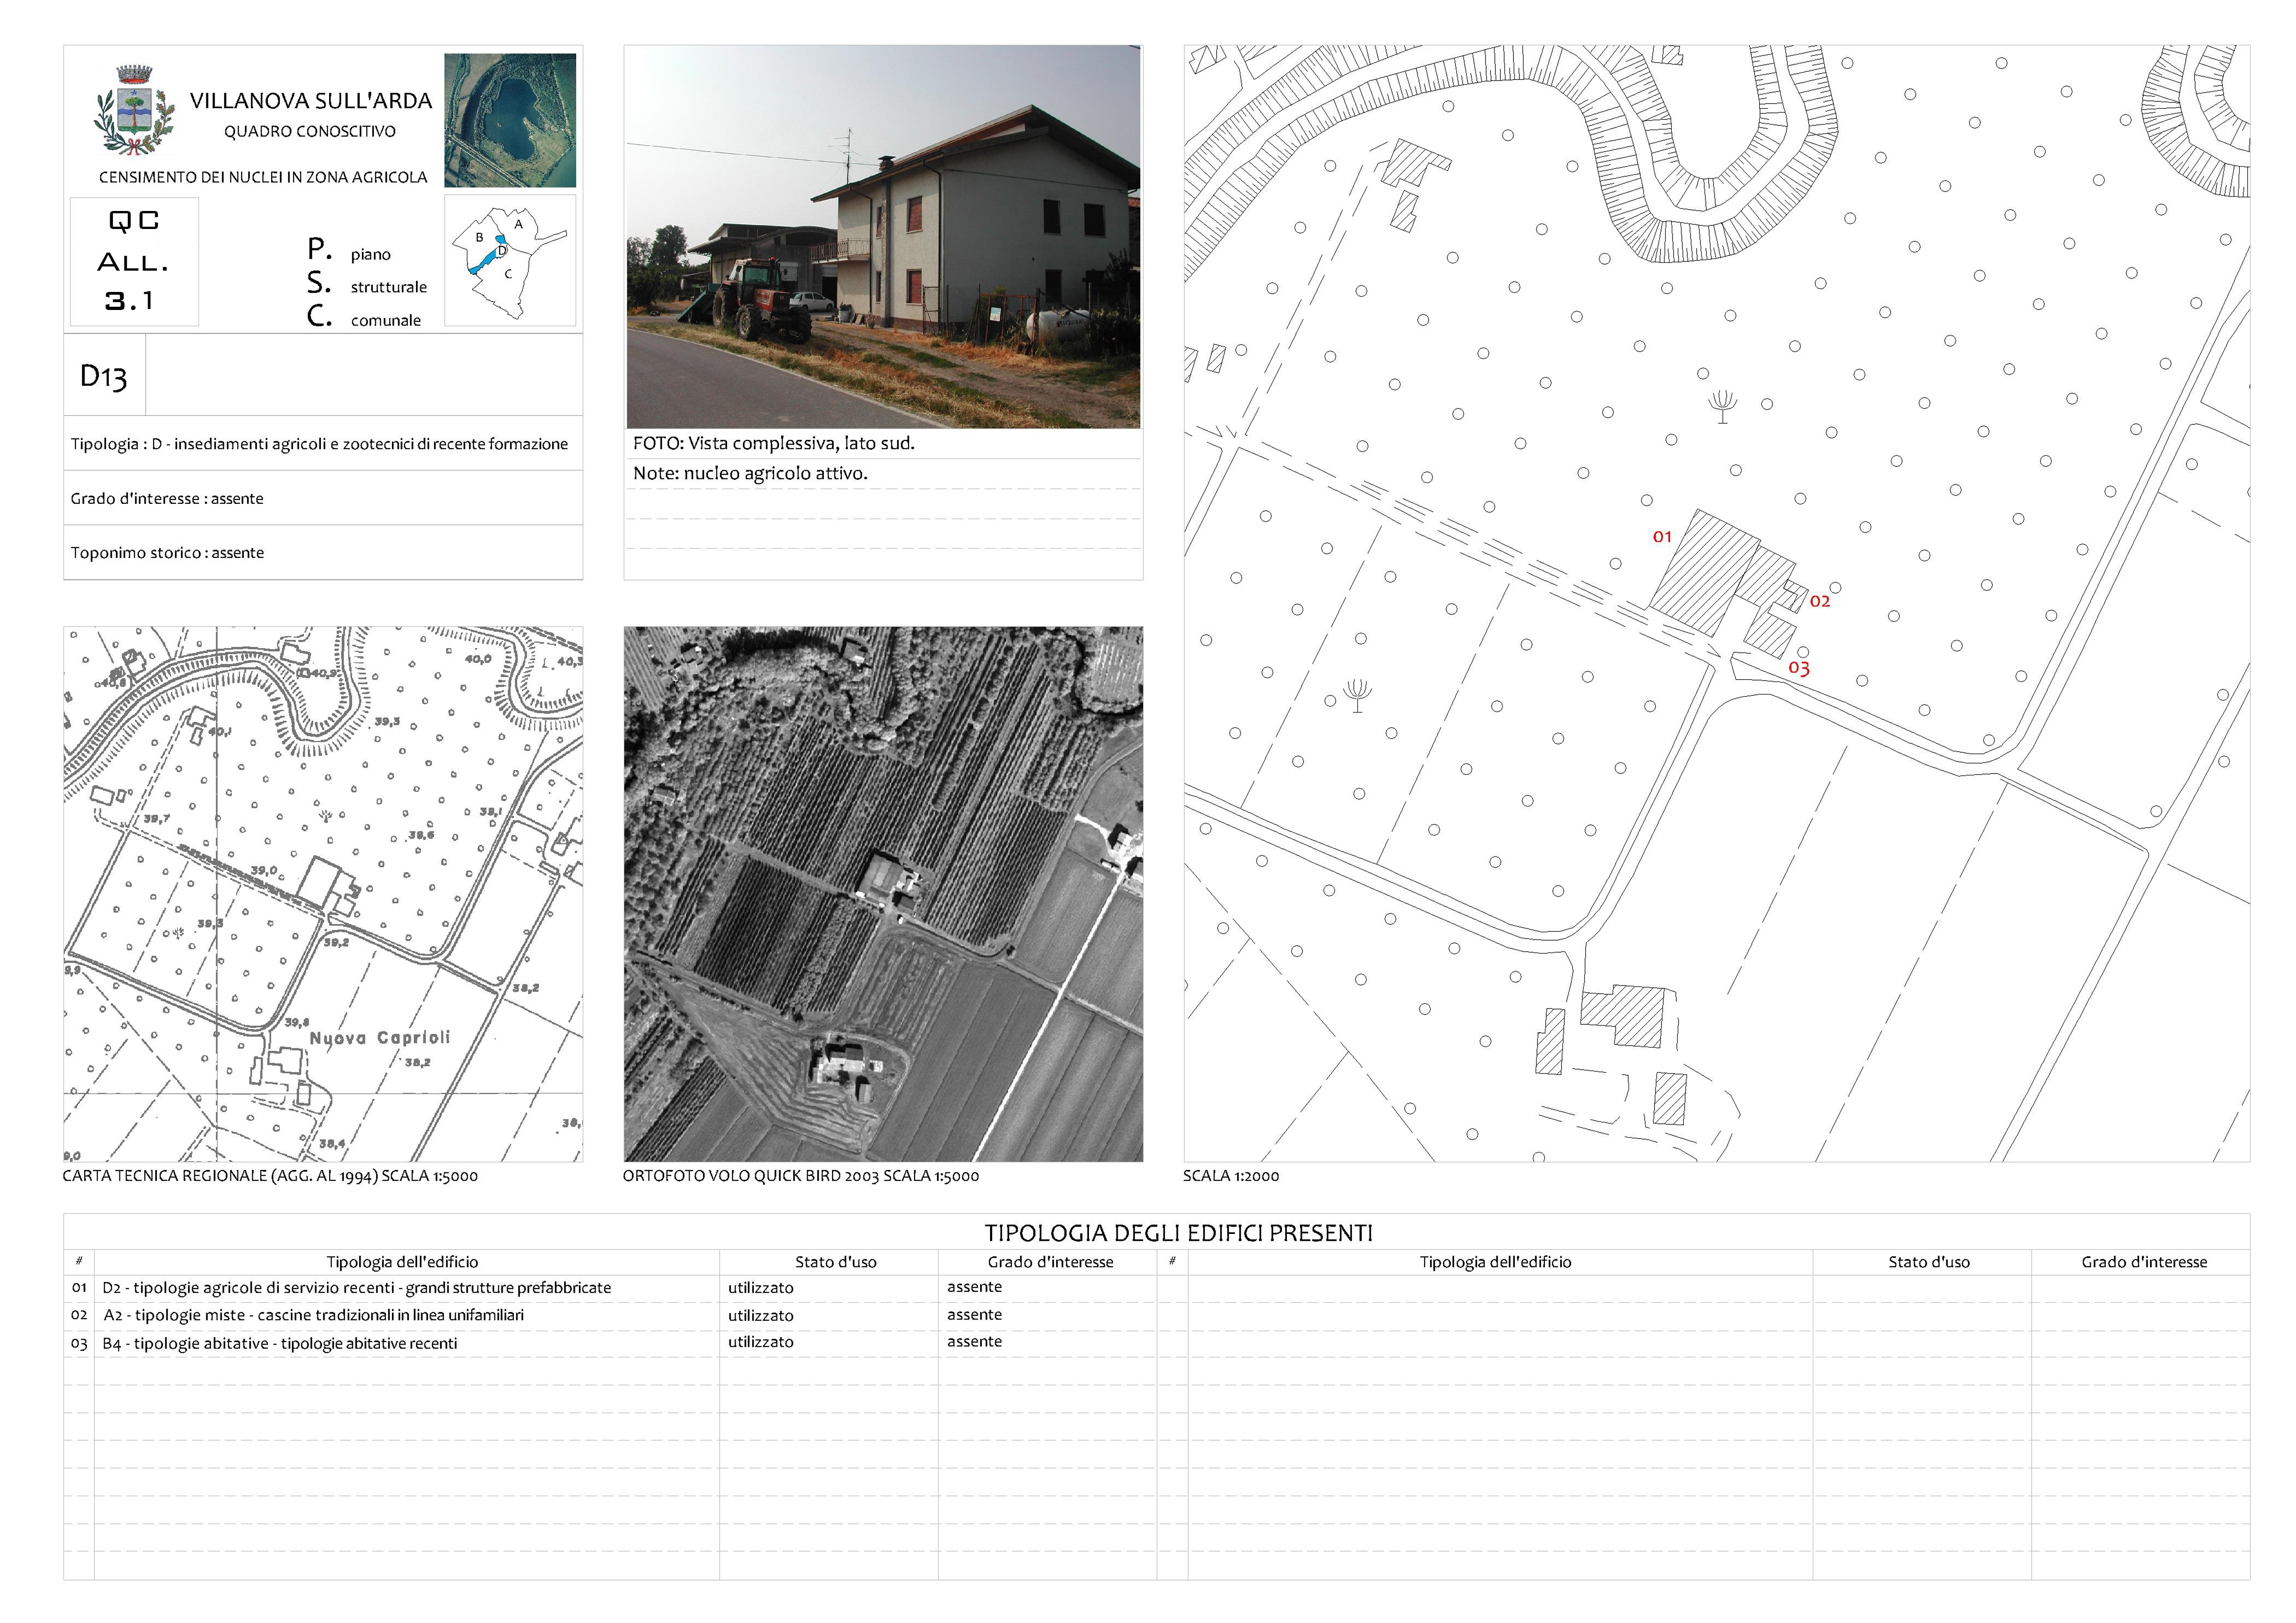This screenshot has width=2296, height=1623.
Task: Click 'assente' in table row 01
Action: coord(974,1286)
